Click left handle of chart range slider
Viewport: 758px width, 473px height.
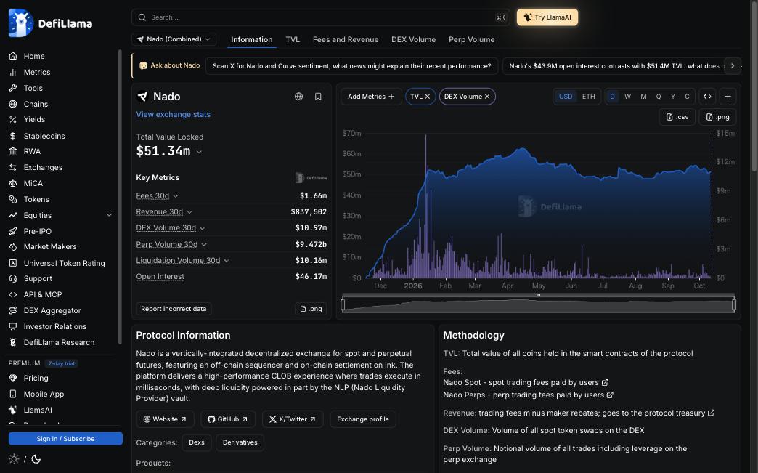(x=343, y=304)
